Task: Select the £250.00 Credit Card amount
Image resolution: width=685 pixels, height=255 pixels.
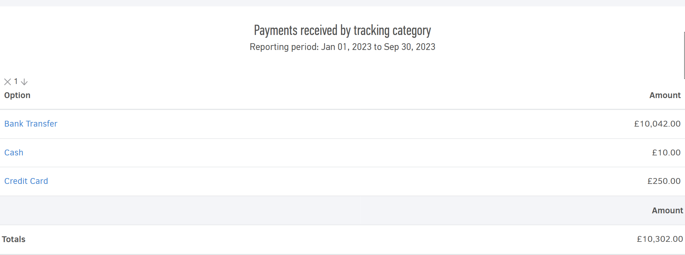Action: point(664,181)
